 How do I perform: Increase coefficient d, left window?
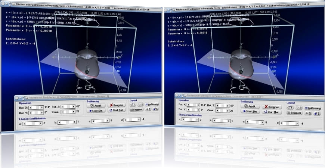coord(139,119)
